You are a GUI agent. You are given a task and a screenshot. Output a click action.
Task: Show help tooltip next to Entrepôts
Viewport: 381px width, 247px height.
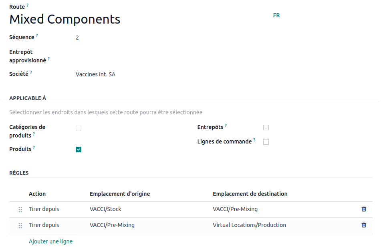226,125
